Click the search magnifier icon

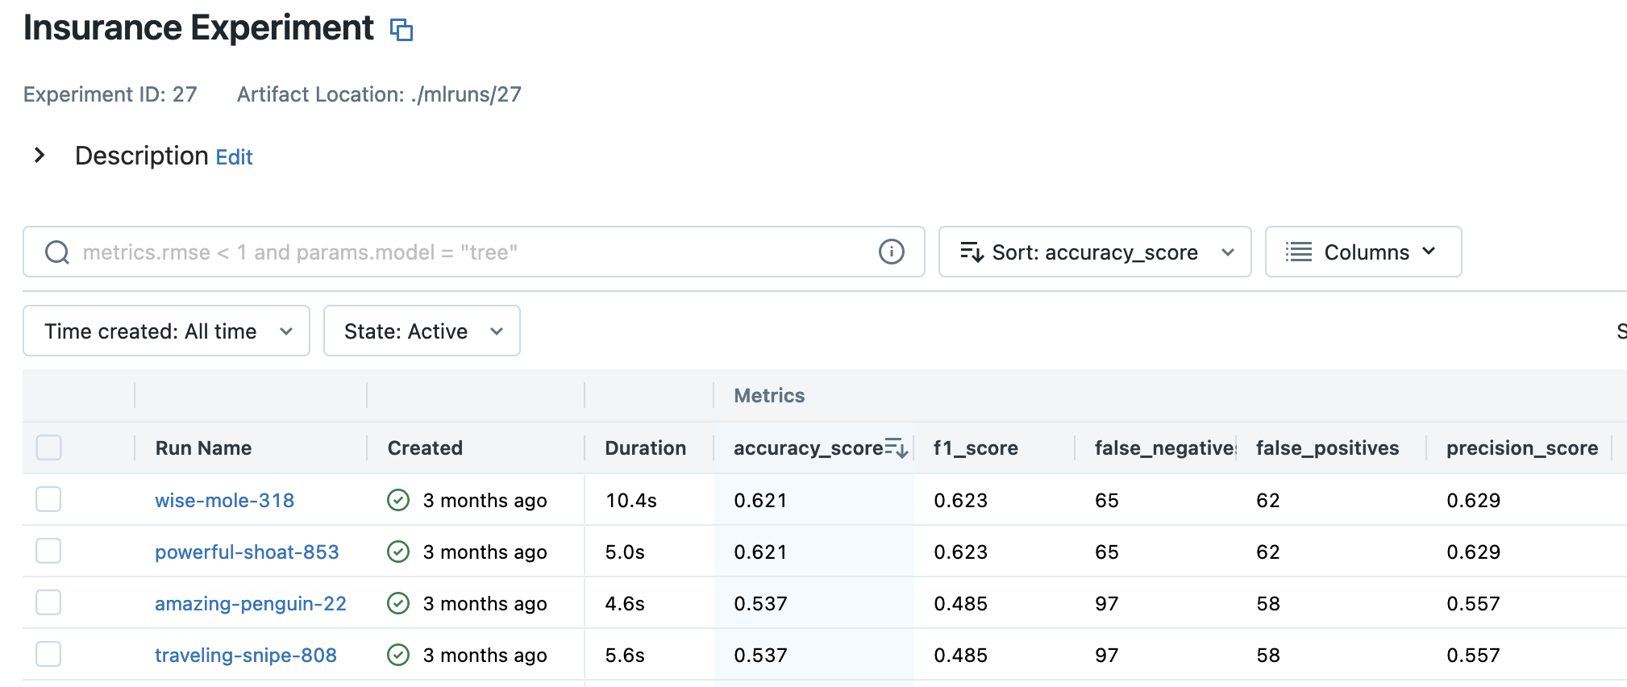tap(57, 252)
